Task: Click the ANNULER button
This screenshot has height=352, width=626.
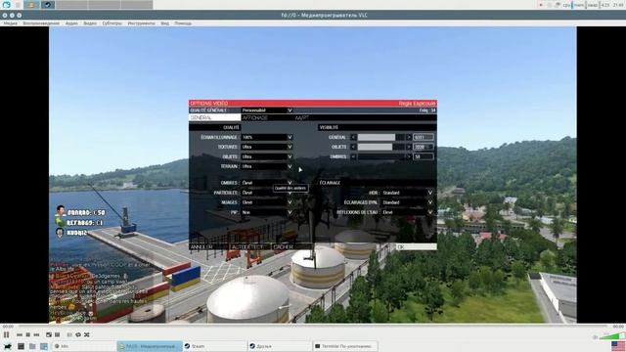Action: (208, 247)
